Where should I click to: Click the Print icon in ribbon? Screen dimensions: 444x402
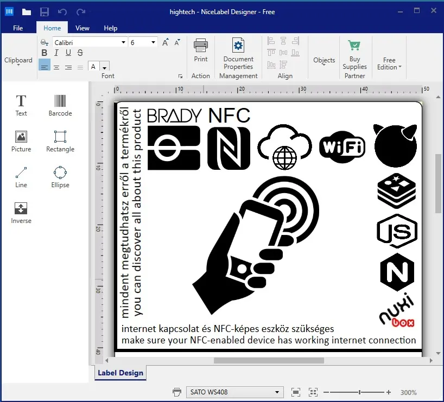[201, 46]
